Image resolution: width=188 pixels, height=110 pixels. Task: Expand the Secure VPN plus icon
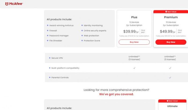(x=50, y=58)
